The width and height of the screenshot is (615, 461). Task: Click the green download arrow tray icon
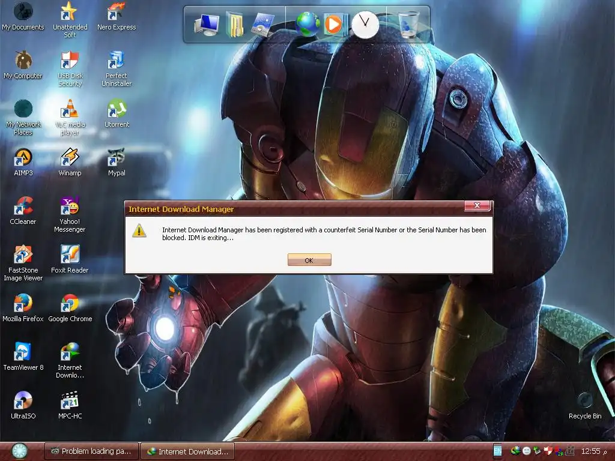tap(537, 451)
